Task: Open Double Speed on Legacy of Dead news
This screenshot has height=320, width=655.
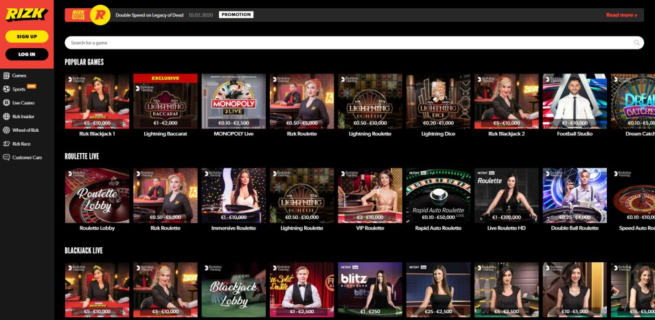Action: point(150,15)
